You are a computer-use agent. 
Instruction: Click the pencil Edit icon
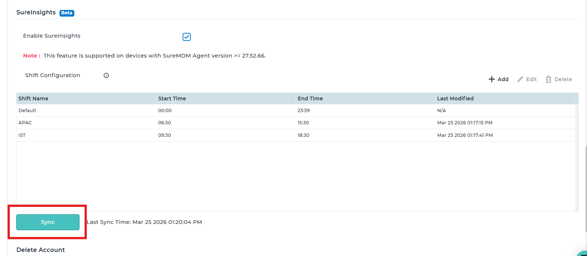[x=520, y=79]
